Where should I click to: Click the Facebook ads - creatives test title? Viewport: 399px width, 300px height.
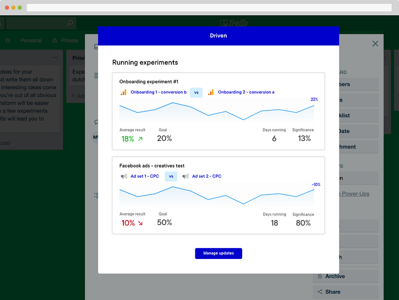(152, 165)
